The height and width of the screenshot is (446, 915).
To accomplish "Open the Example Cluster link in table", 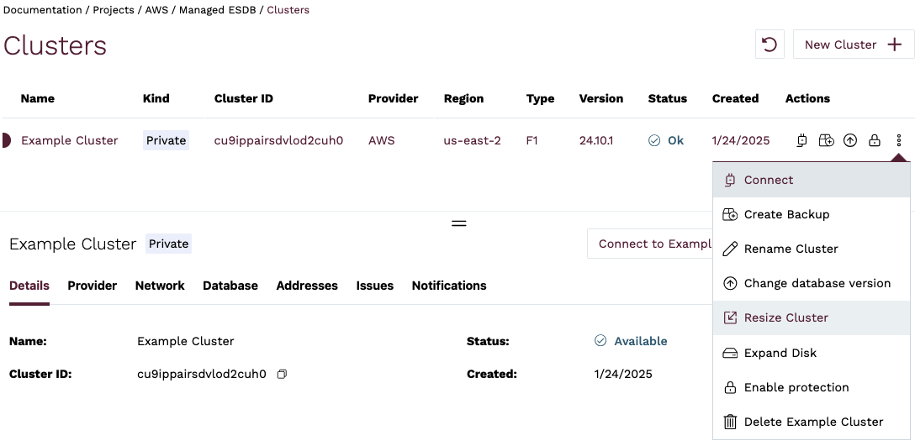I will click(x=70, y=140).
